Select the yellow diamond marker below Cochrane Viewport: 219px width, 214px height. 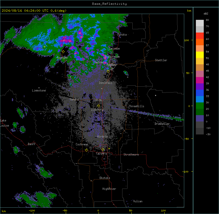pos(86,150)
